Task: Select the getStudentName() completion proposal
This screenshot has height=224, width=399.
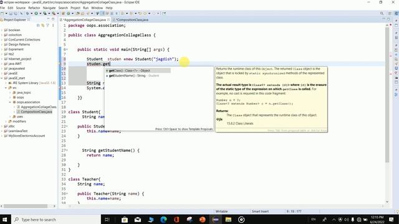Action: (x=138, y=76)
